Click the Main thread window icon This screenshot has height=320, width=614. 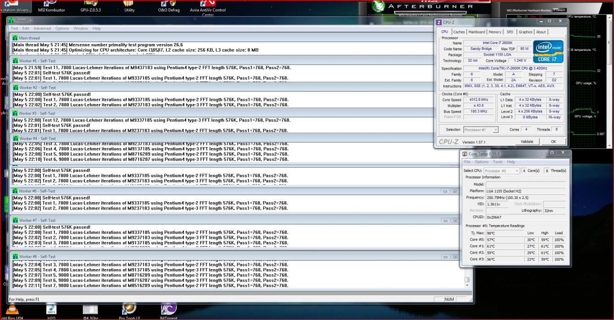(15, 38)
